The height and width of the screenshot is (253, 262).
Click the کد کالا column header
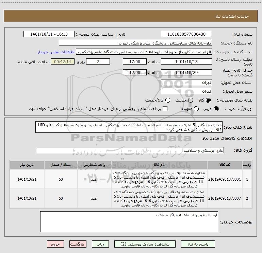pos(225,165)
